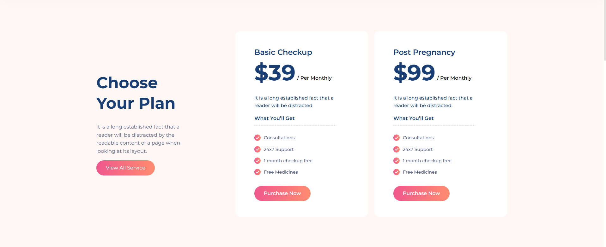This screenshot has width=606, height=247.
Task: Click the Choose Your Plan heading
Action: click(x=136, y=93)
